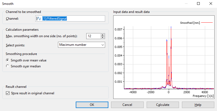Click the max smoothing width number field
The height and width of the screenshot is (111, 217).
pos(93,36)
